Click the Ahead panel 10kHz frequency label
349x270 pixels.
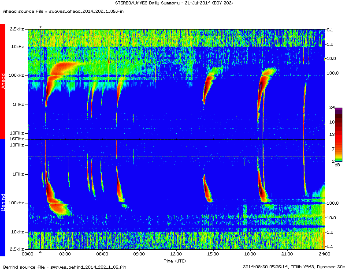coord(18,47)
